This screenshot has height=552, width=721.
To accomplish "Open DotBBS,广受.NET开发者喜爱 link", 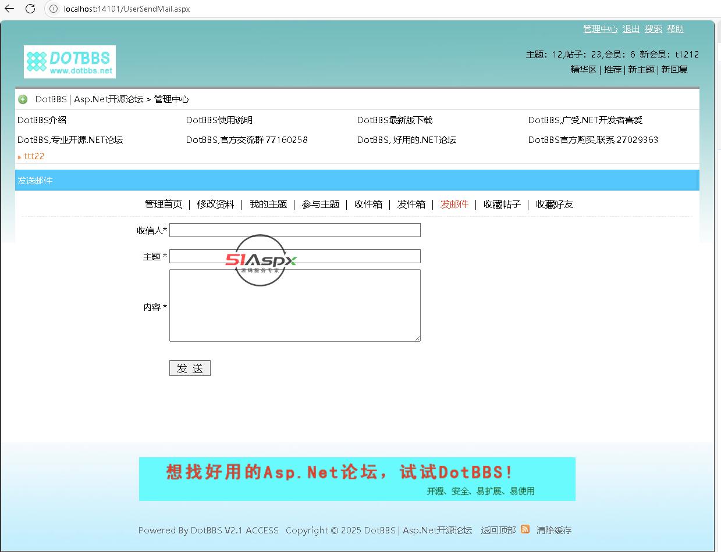I will coord(585,120).
